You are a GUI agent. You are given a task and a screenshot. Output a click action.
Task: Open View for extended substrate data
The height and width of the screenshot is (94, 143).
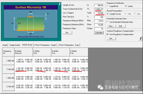tap(111, 26)
